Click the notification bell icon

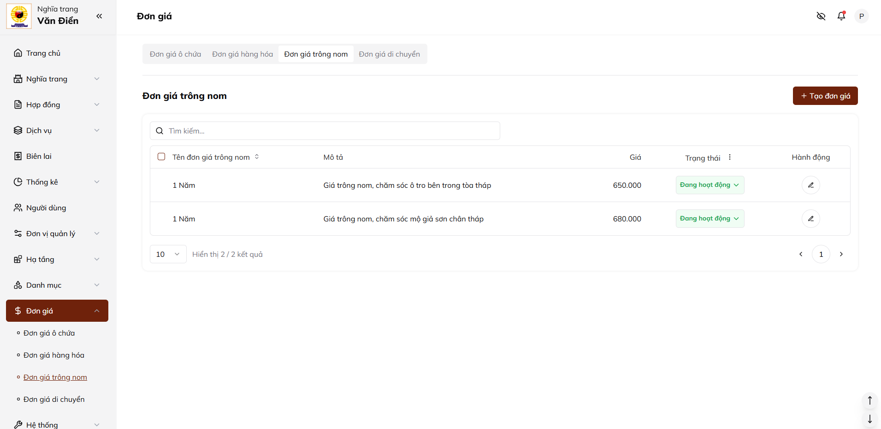coord(841,16)
